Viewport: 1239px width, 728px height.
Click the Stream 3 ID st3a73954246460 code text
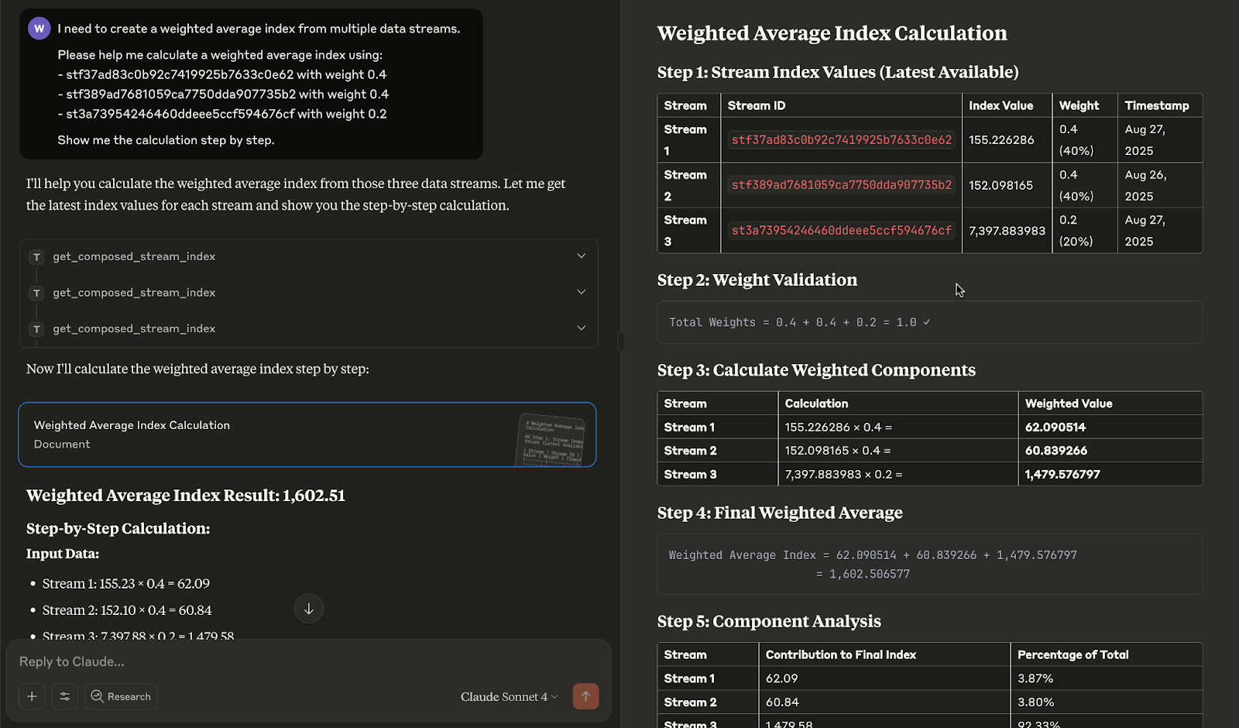pyautogui.click(x=841, y=231)
